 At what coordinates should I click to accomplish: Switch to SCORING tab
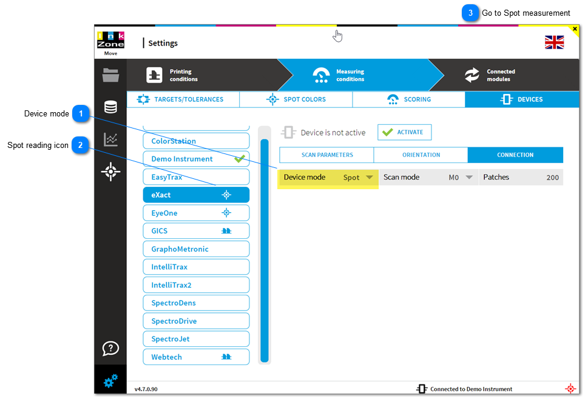click(x=408, y=99)
